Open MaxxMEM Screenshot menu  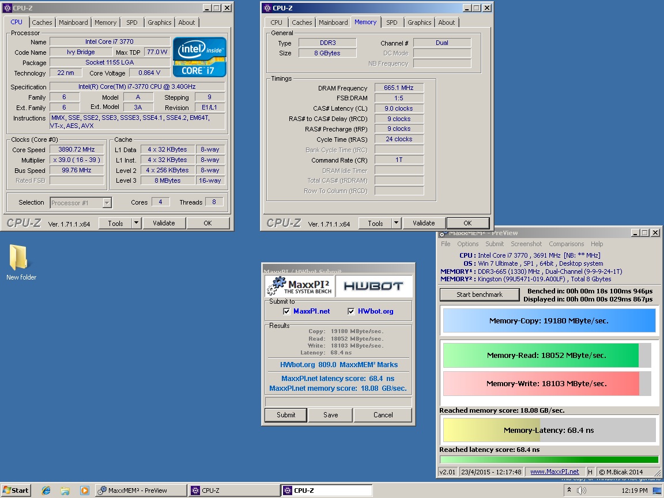tap(526, 244)
